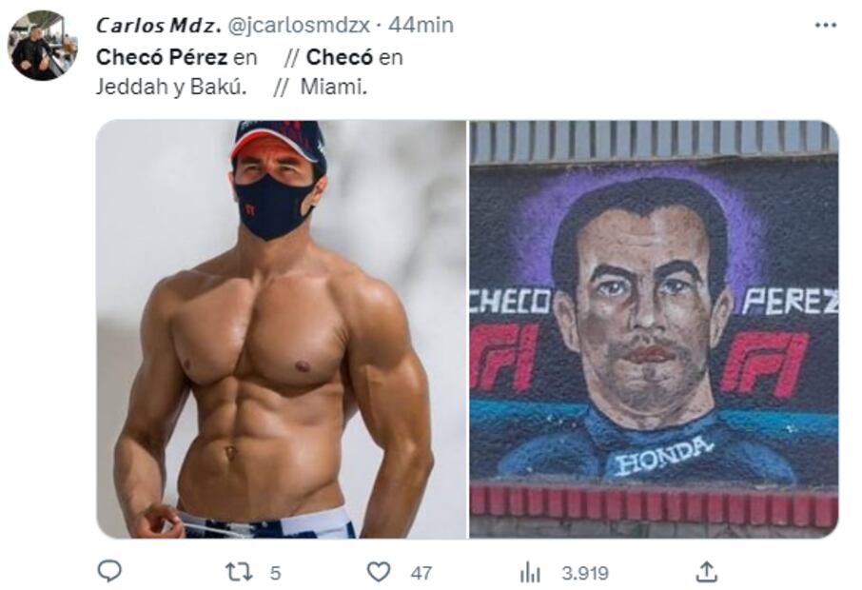Click the retweet count of 5
Viewport: 862px width, 590px height.
(x=275, y=573)
